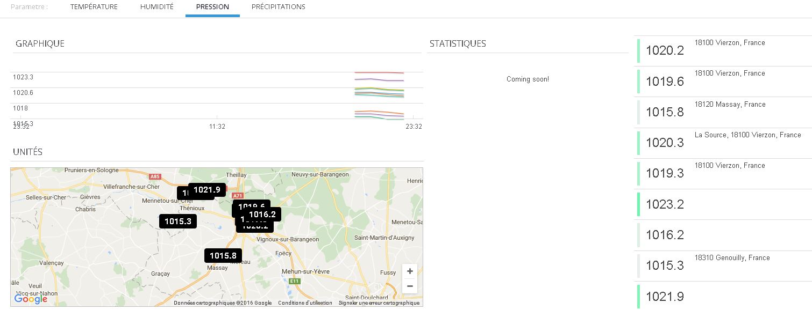Select the 1020.2 Vierzon station entry
The height and width of the screenshot is (310, 812).
coord(723,50)
